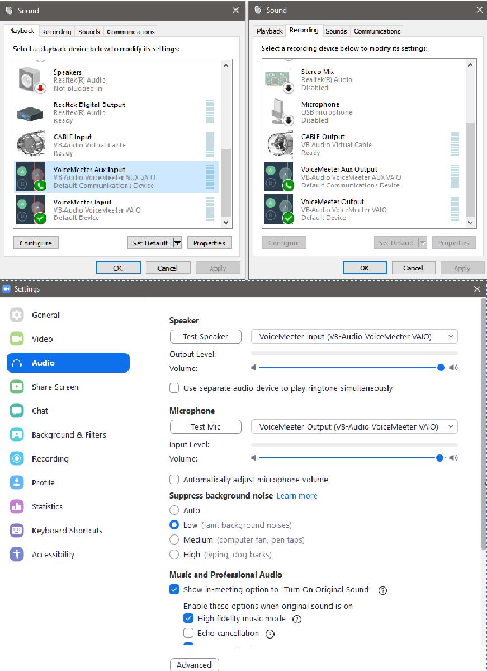The image size is (487, 671).
Task: Select Low background noise suppression
Action: click(174, 524)
